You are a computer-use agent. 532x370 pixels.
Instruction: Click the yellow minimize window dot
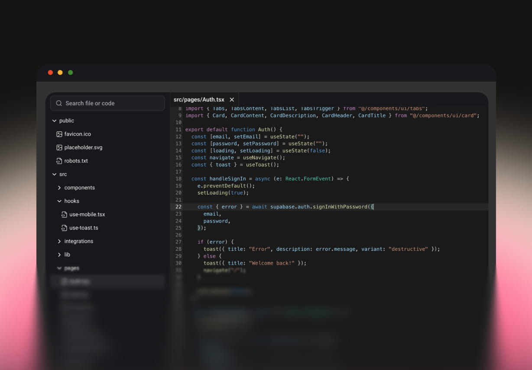coord(60,73)
